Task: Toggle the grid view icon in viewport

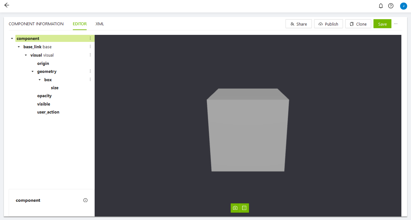Action: (x=244, y=208)
